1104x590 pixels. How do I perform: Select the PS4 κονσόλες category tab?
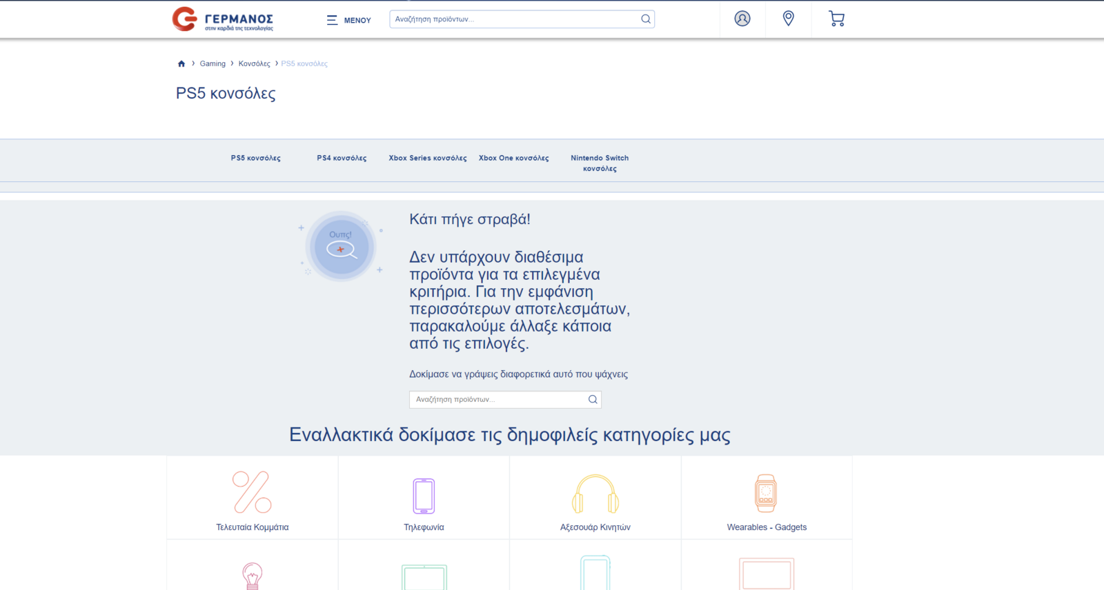(342, 158)
